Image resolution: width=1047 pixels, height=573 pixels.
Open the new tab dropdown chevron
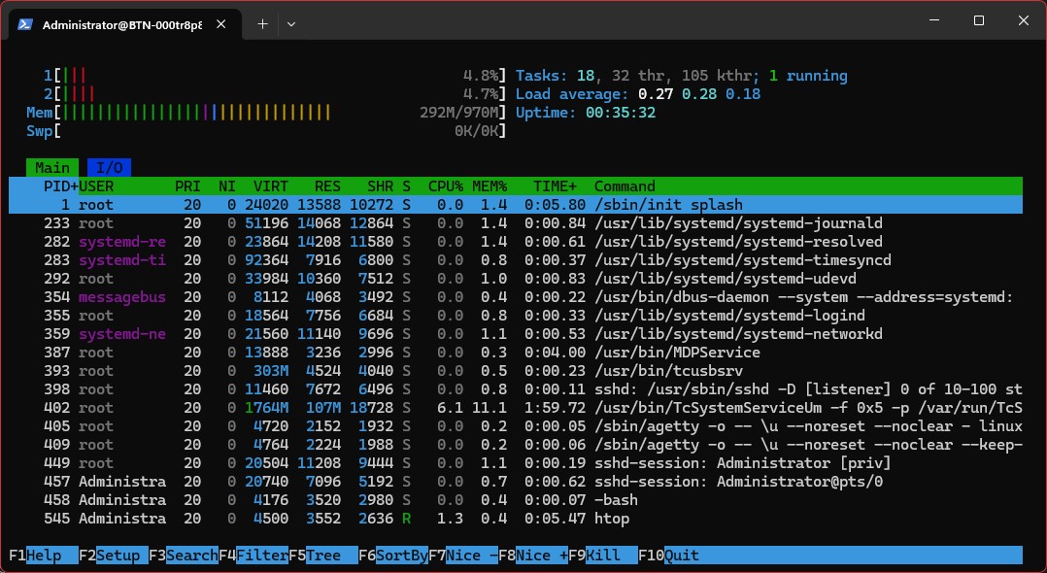point(290,24)
